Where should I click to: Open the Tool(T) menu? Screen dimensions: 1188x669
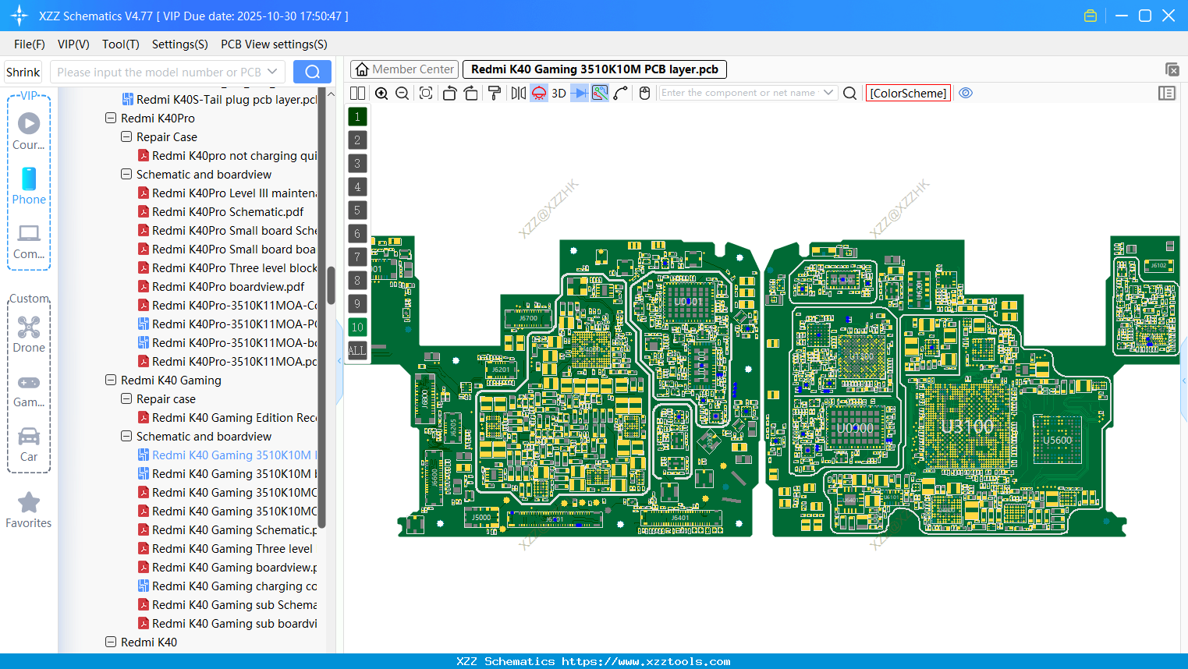[x=120, y=44]
